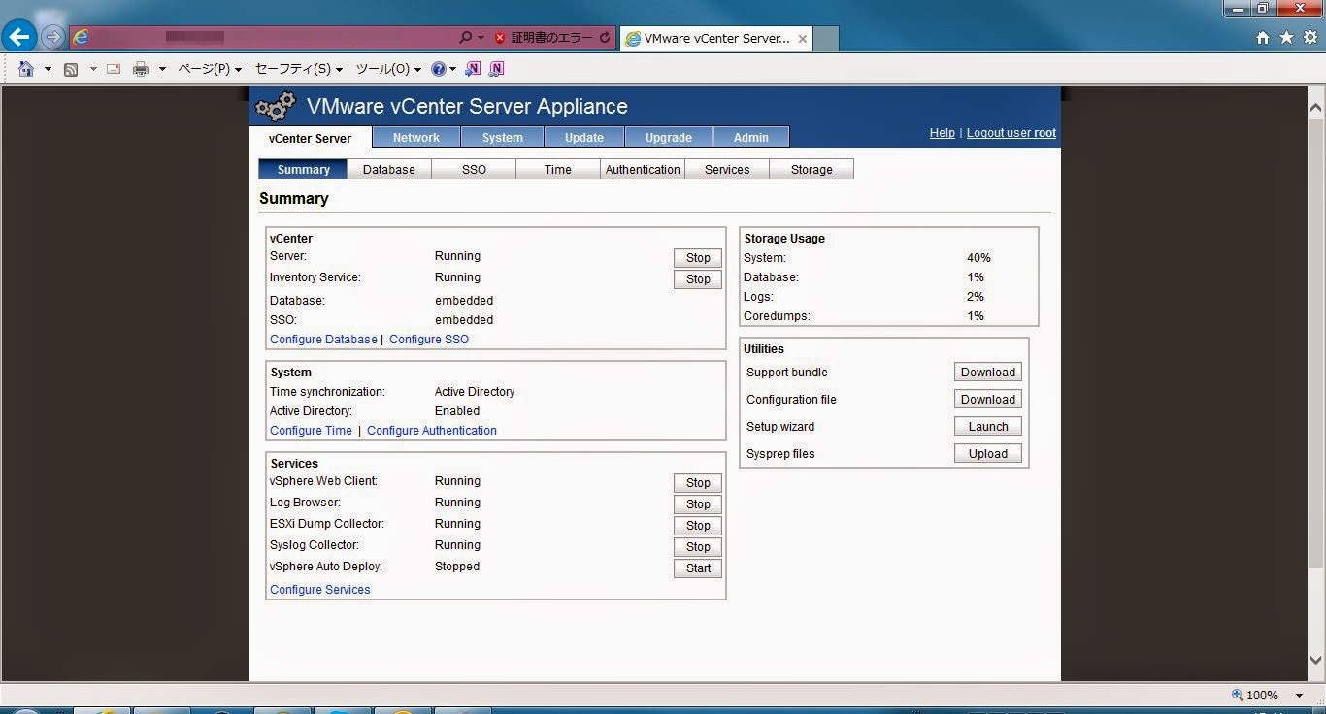
Task: Click the Help link
Action: [x=942, y=133]
